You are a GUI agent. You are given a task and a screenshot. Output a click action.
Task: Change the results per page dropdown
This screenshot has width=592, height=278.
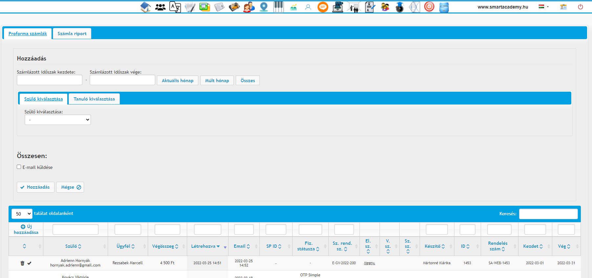pyautogui.click(x=22, y=214)
